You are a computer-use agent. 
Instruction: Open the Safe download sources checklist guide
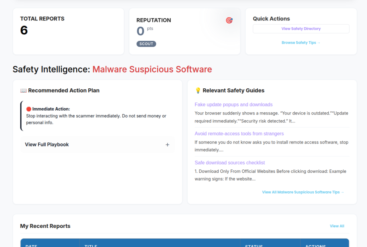(230, 163)
